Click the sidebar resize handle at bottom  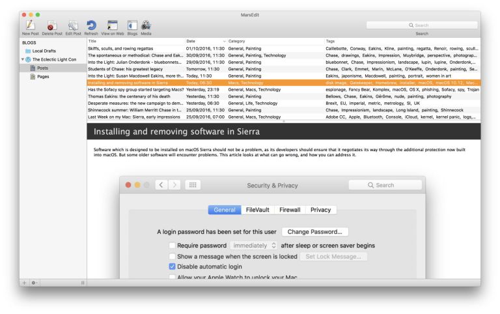[x=83, y=283]
